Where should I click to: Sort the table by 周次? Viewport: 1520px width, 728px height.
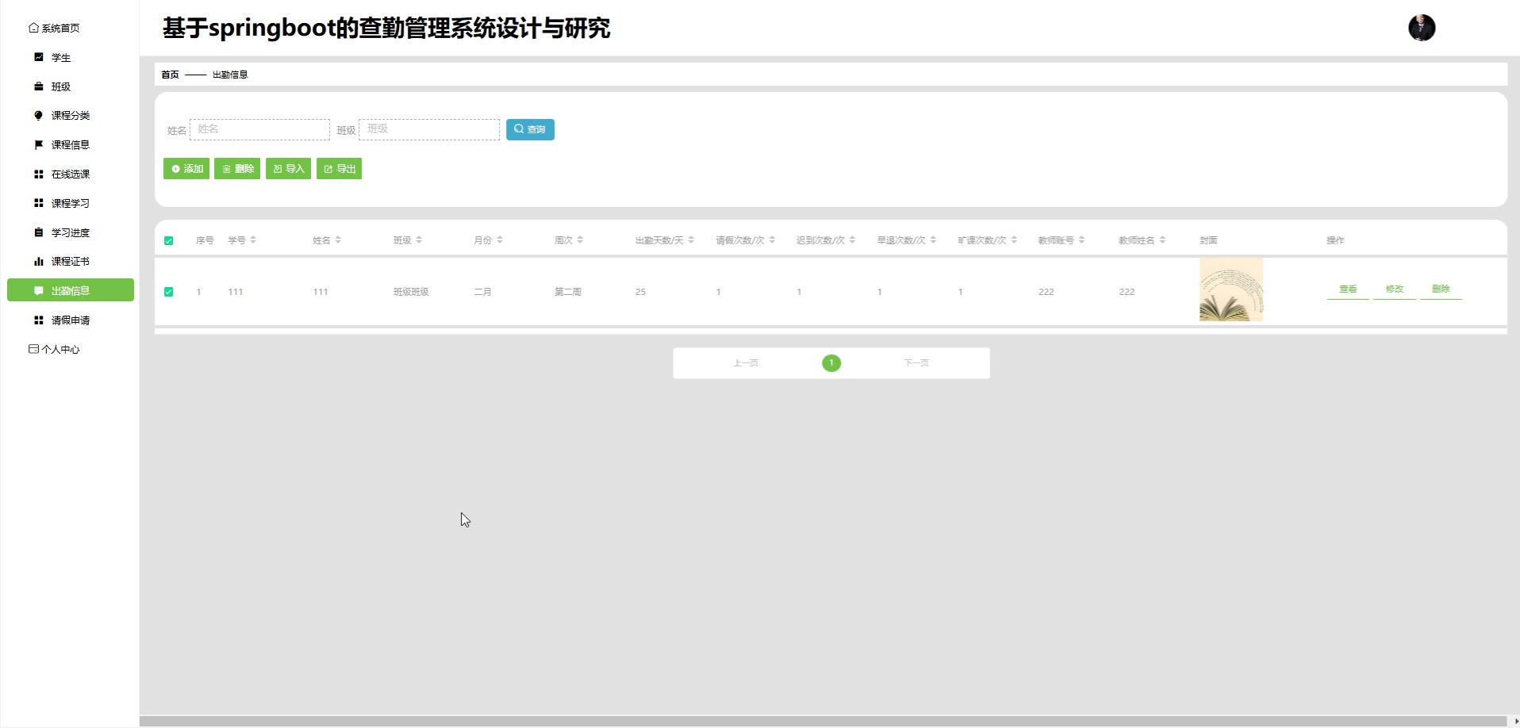[x=580, y=240]
